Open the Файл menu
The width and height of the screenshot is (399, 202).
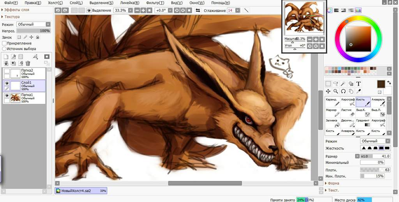pyautogui.click(x=11, y=3)
